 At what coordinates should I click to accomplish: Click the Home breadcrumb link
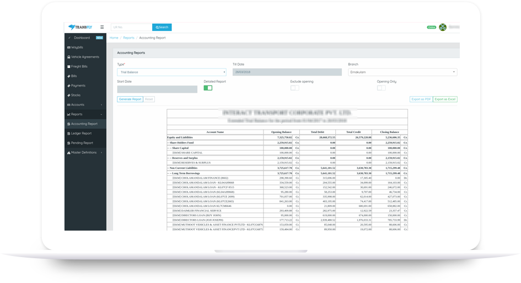pos(114,38)
